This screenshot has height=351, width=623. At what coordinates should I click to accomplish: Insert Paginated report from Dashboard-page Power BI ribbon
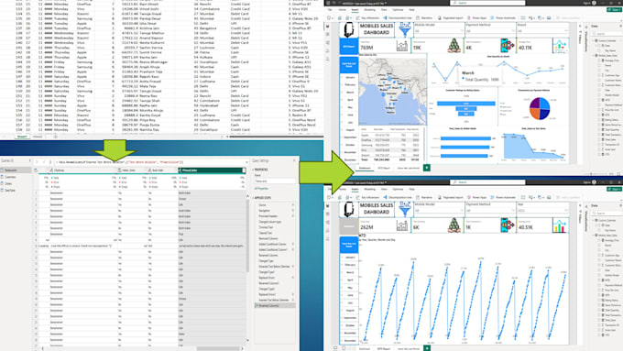point(450,18)
